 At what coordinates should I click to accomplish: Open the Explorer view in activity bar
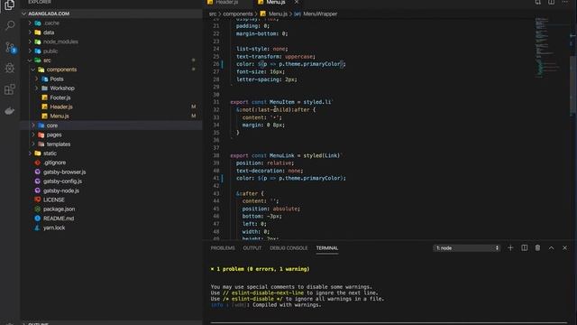coord(10,5)
